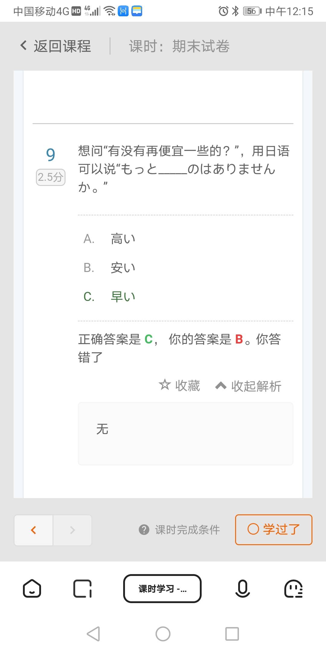The width and height of the screenshot is (326, 652).
Task: Mark the lesson as 学过了
Action: pyautogui.click(x=273, y=529)
